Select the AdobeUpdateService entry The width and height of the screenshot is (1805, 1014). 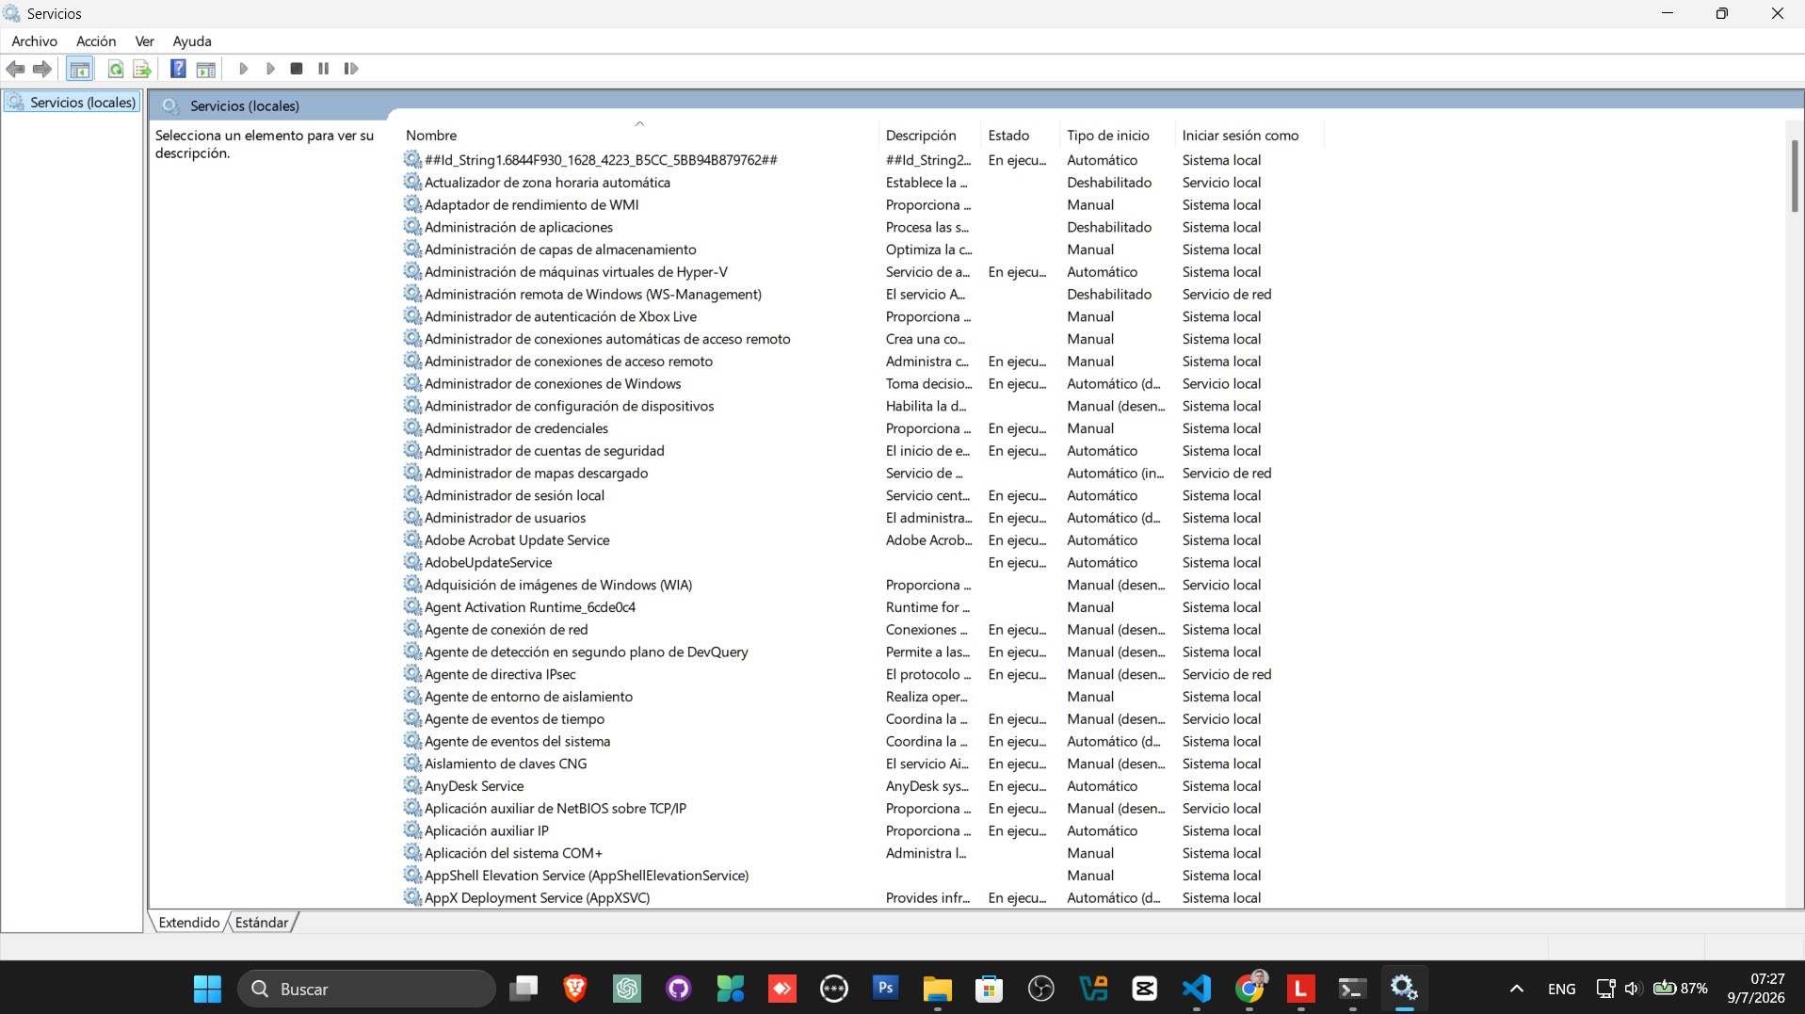488,563
